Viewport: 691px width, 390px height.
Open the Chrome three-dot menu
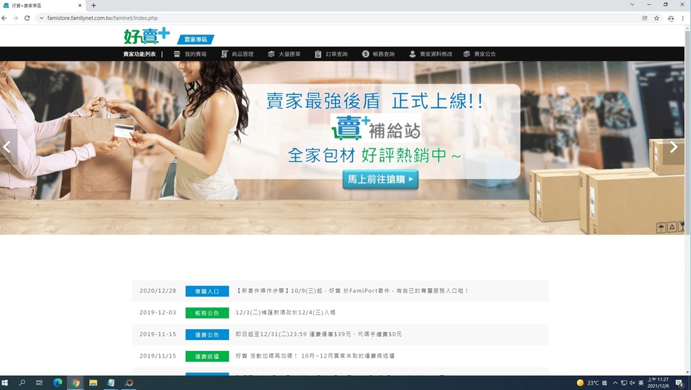tap(683, 18)
